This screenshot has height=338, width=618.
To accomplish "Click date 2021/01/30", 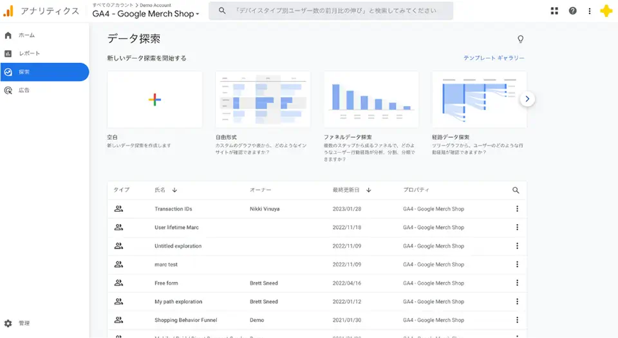I will (x=347, y=320).
